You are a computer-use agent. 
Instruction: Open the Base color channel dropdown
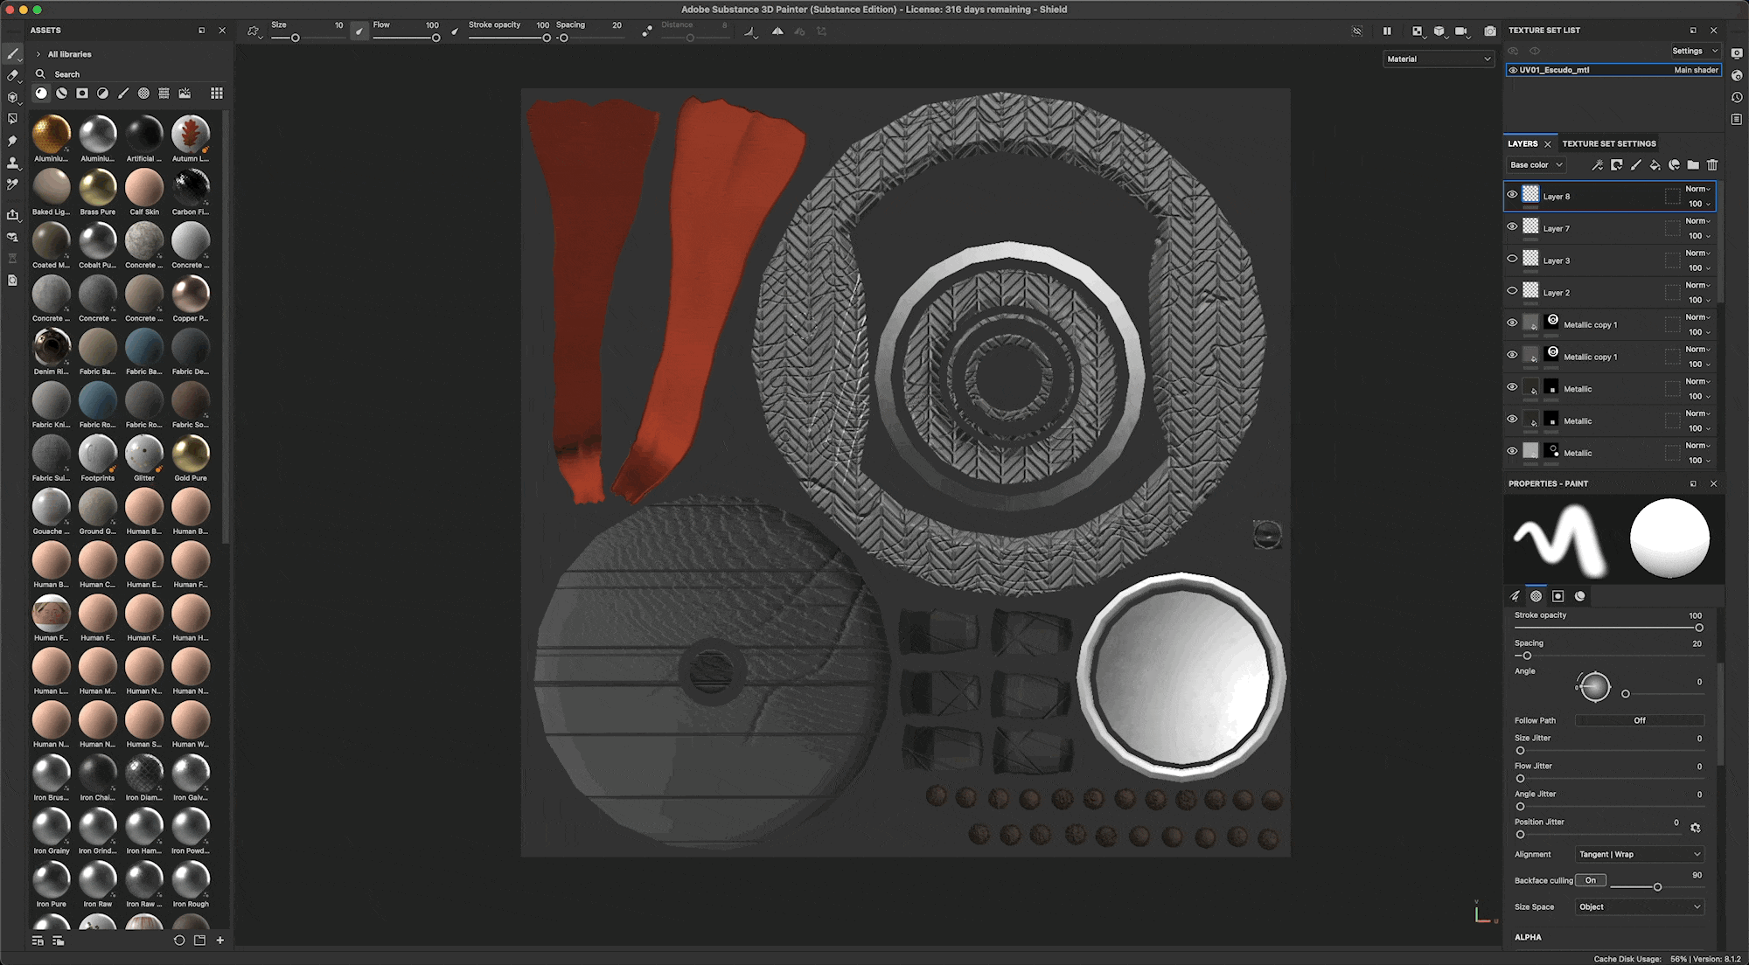coord(1536,165)
